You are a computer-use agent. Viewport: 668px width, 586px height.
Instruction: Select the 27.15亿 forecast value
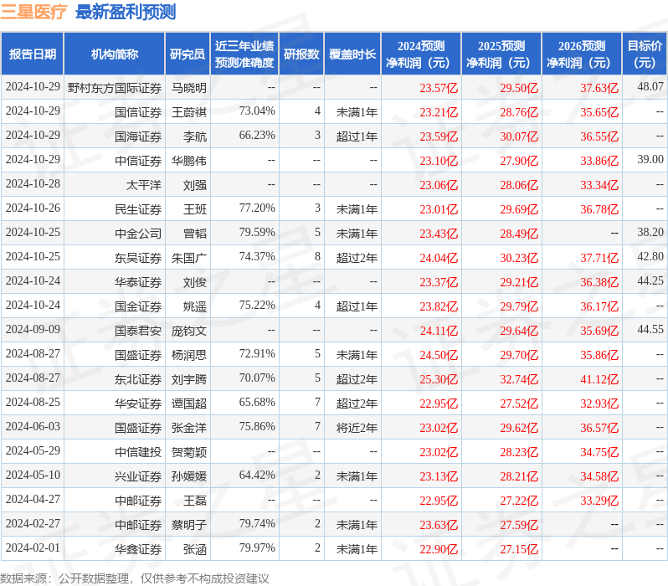point(519,550)
